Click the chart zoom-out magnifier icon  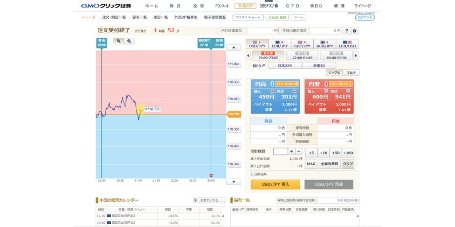[118, 41]
